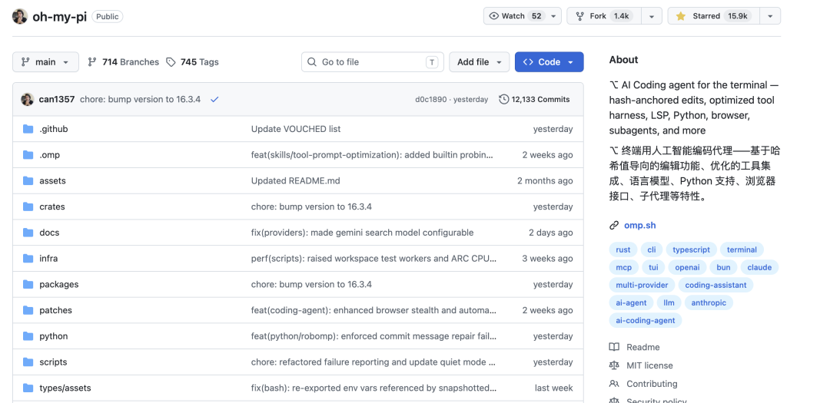Click the Readme book icon

(x=614, y=348)
